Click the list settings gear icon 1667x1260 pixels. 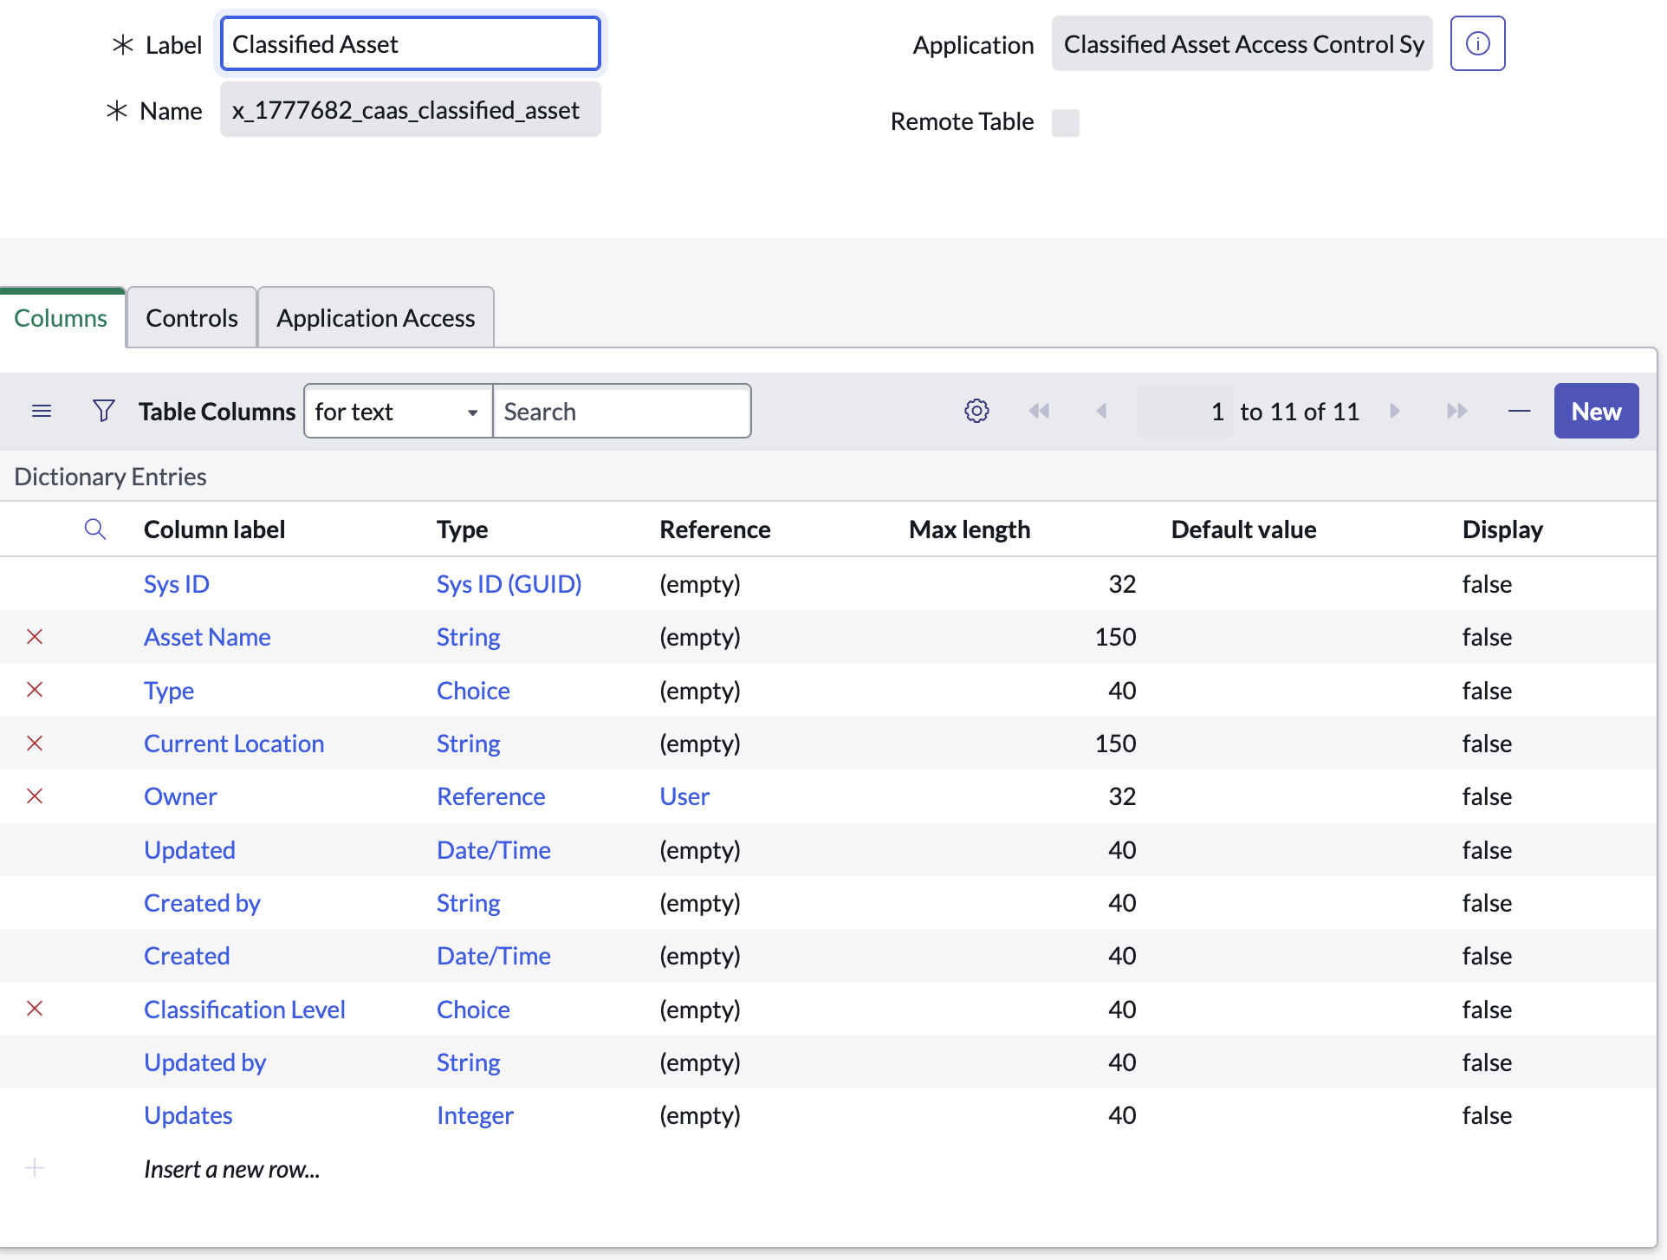pyautogui.click(x=976, y=411)
